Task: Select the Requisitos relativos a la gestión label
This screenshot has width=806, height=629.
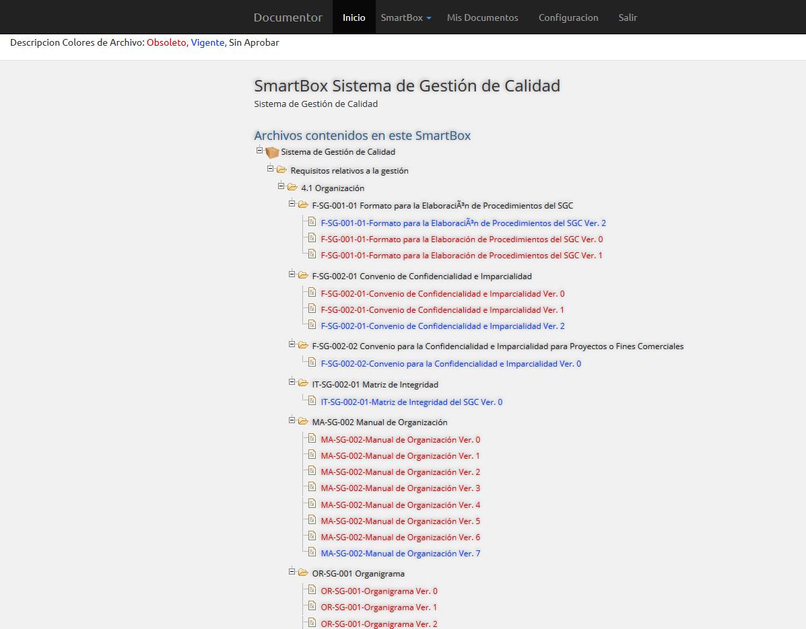Action: pos(349,170)
